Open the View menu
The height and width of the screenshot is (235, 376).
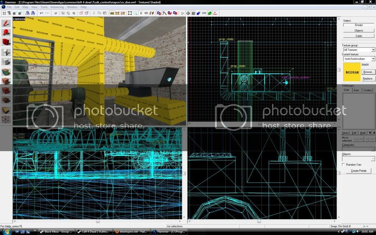point(35,7)
